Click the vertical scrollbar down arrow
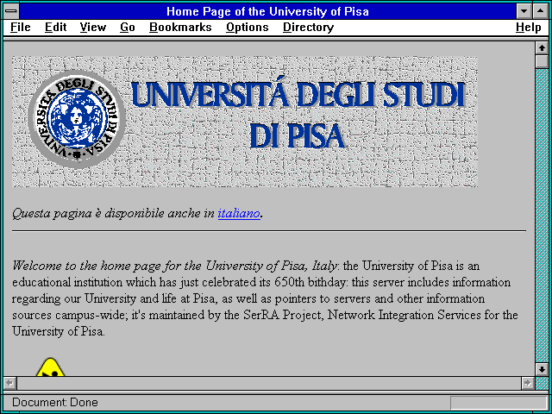Image resolution: width=552 pixels, height=414 pixels. [543, 369]
